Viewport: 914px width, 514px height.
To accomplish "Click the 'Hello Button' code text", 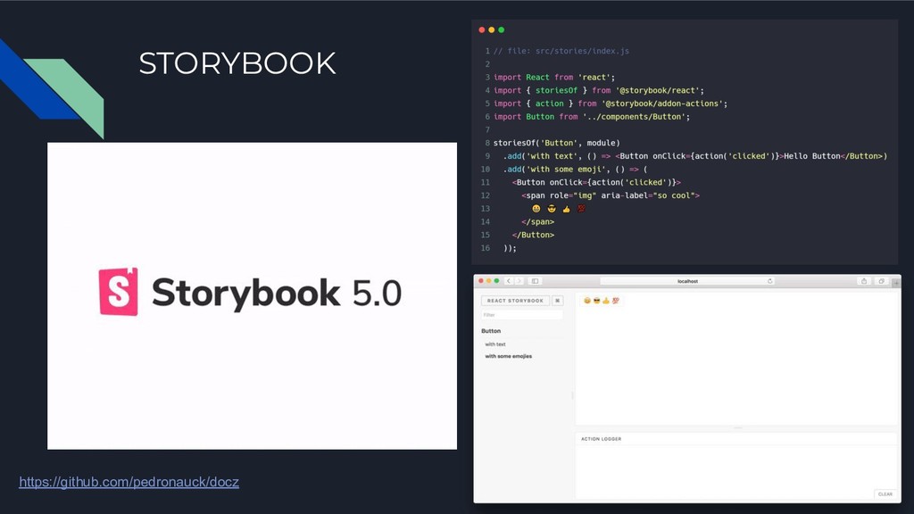I will [812, 156].
